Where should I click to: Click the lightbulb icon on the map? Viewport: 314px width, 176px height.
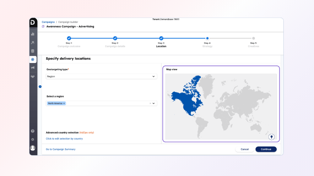[271, 137]
